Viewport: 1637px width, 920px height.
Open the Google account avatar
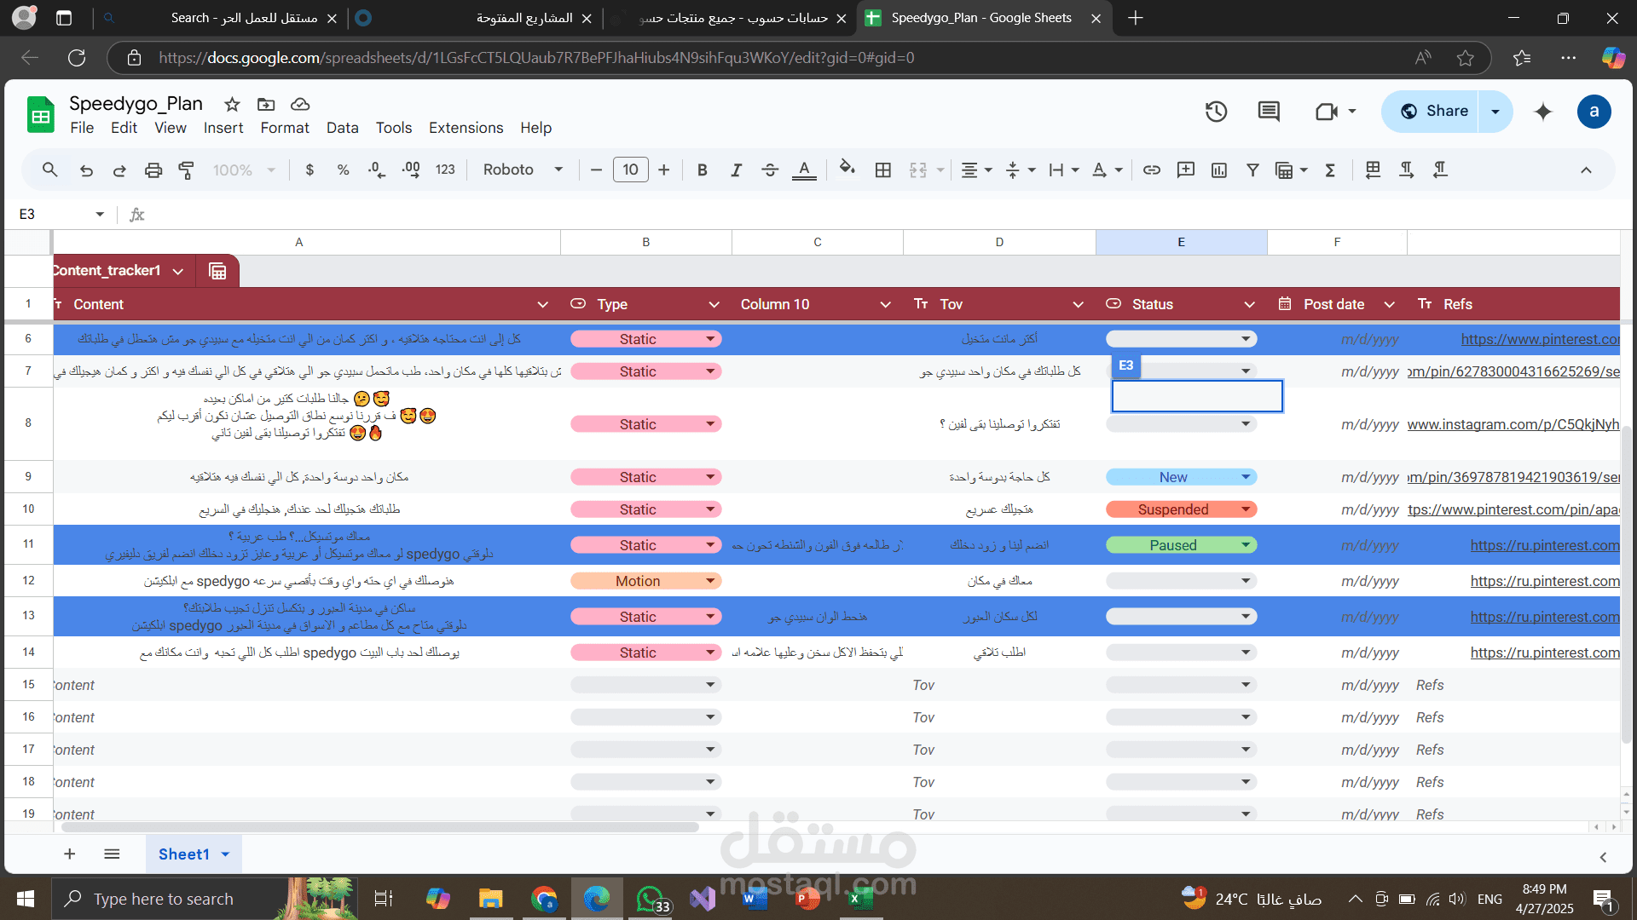tap(1594, 112)
